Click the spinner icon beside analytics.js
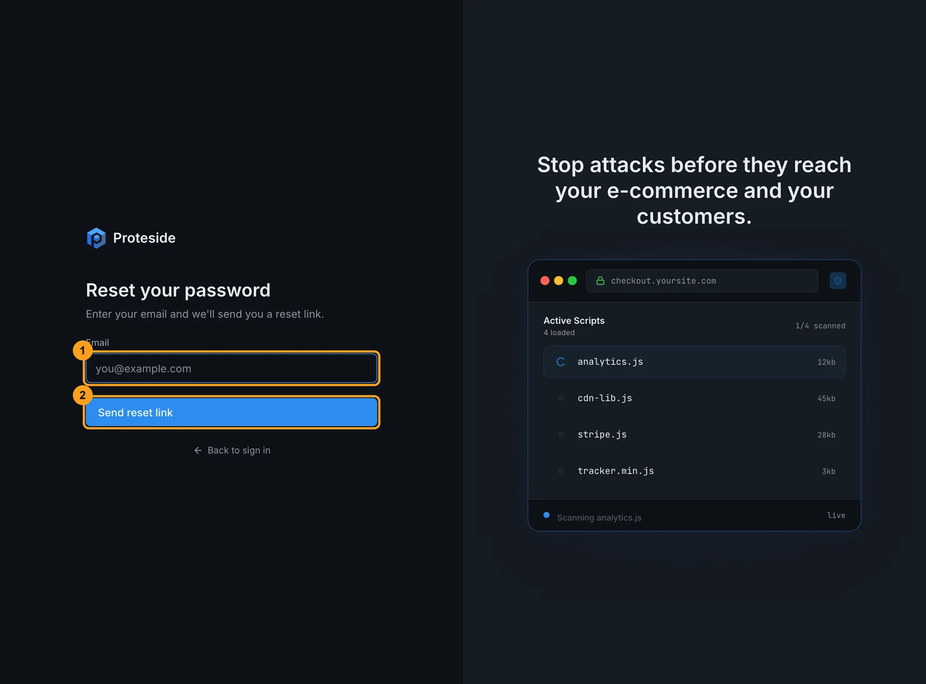The image size is (926, 684). click(x=560, y=362)
